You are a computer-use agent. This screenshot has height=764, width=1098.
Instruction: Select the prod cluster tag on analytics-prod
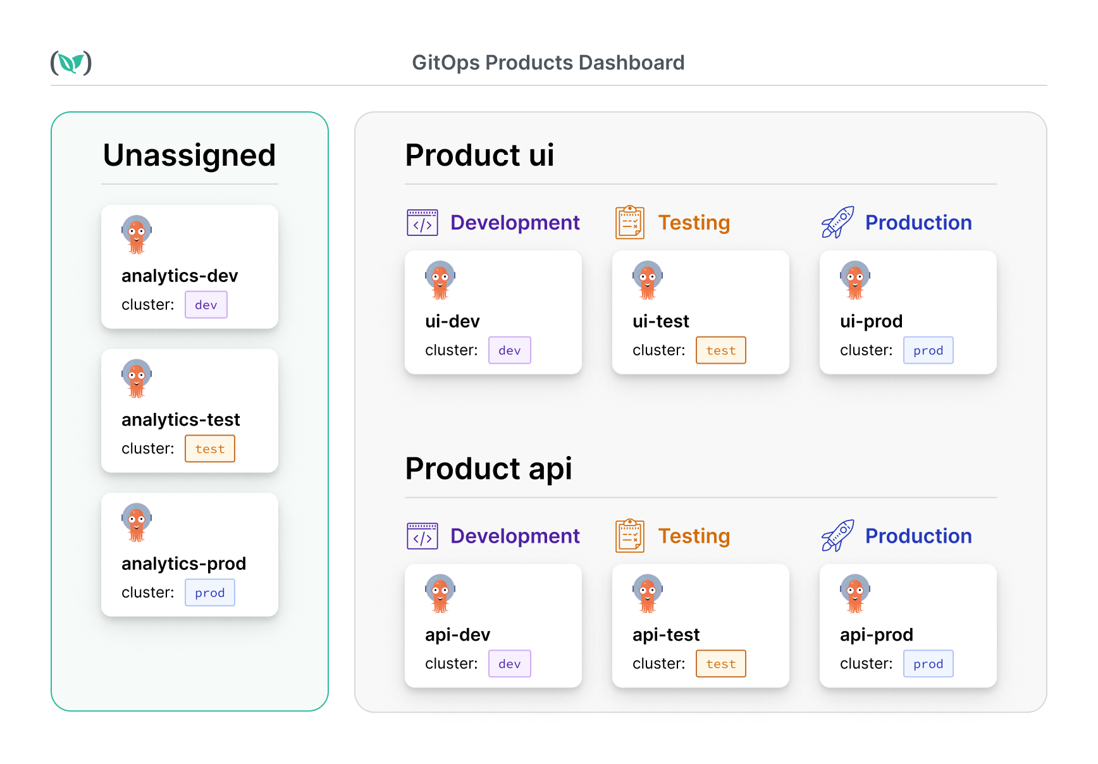click(x=209, y=593)
